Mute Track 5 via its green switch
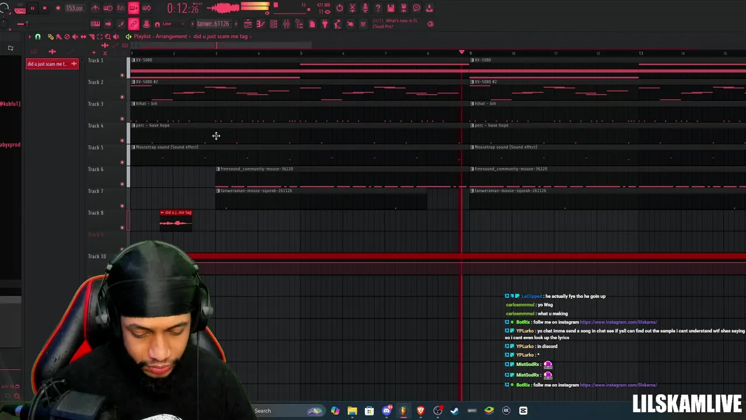The width and height of the screenshot is (746, 420). (122, 162)
